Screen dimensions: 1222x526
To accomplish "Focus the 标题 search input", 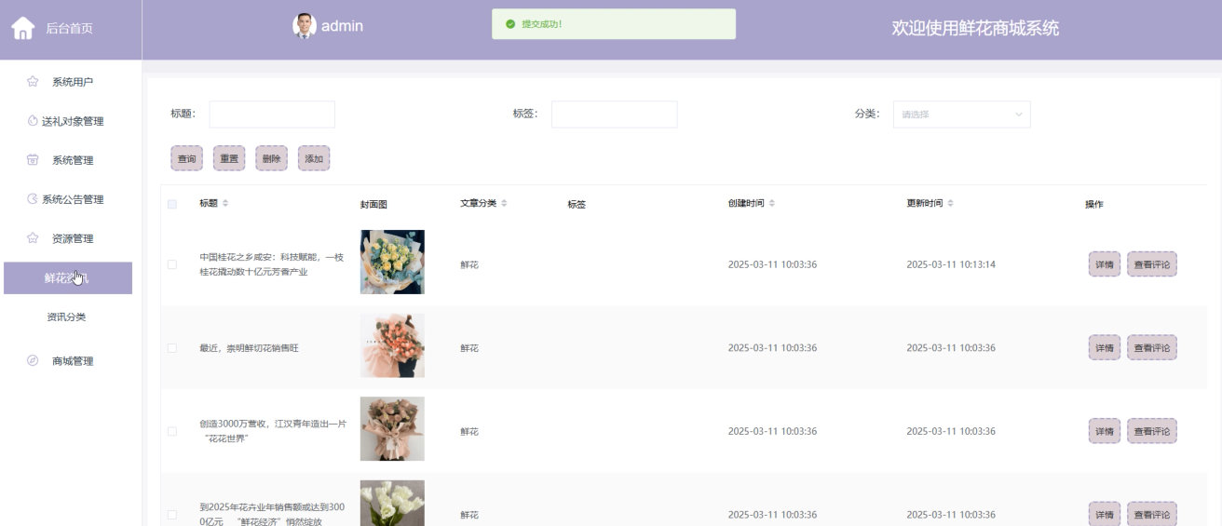I will 272,115.
